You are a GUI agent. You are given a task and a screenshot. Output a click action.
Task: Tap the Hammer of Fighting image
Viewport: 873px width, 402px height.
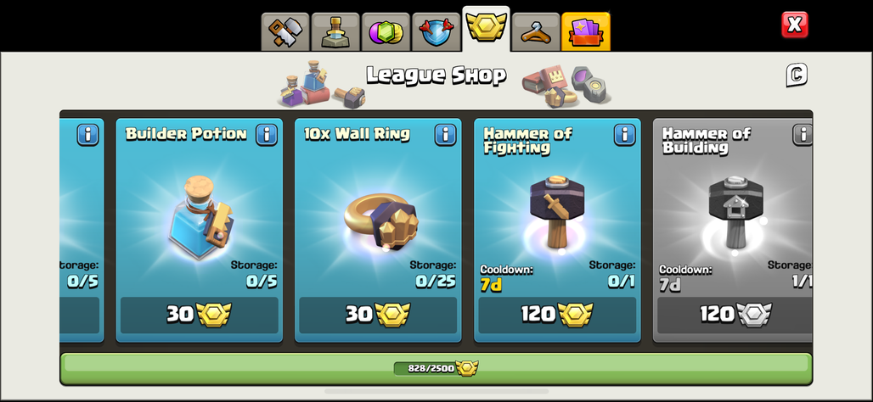[557, 211]
